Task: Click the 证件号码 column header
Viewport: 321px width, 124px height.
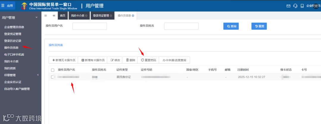Action: (x=146, y=70)
